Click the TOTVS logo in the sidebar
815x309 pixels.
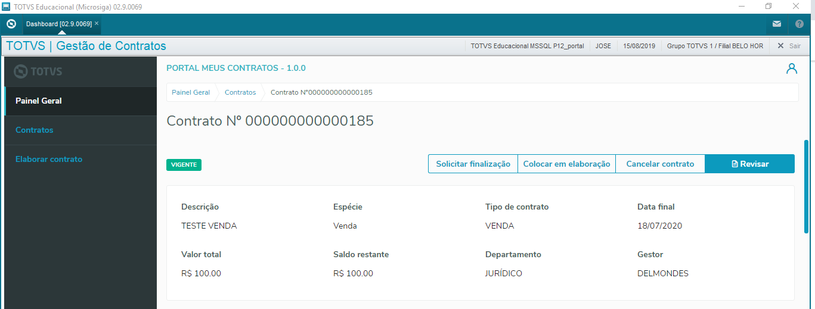pos(38,71)
